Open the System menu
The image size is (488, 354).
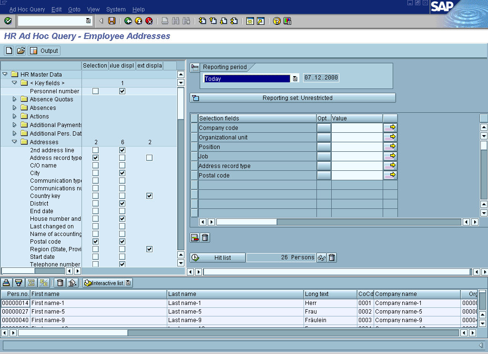pyautogui.click(x=116, y=10)
